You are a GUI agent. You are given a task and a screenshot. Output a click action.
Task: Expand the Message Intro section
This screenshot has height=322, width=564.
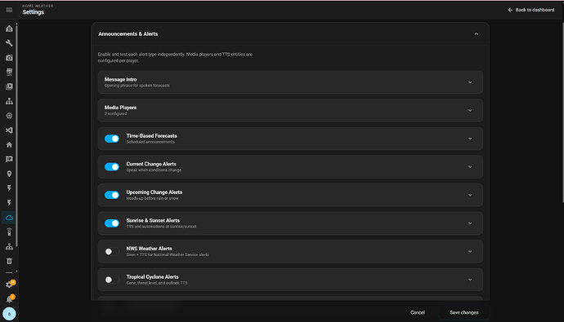[290, 82]
